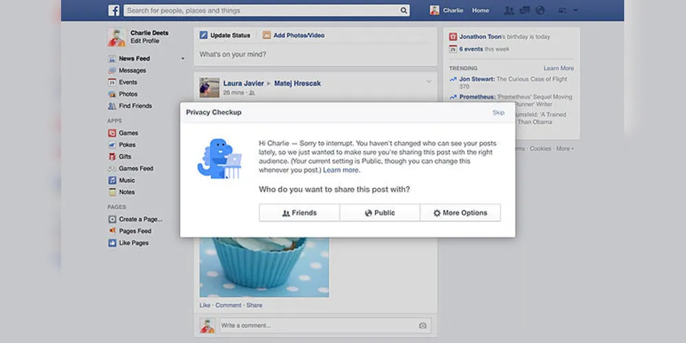Open the privacy shortcuts lock icon
The image size is (686, 343).
[562, 10]
